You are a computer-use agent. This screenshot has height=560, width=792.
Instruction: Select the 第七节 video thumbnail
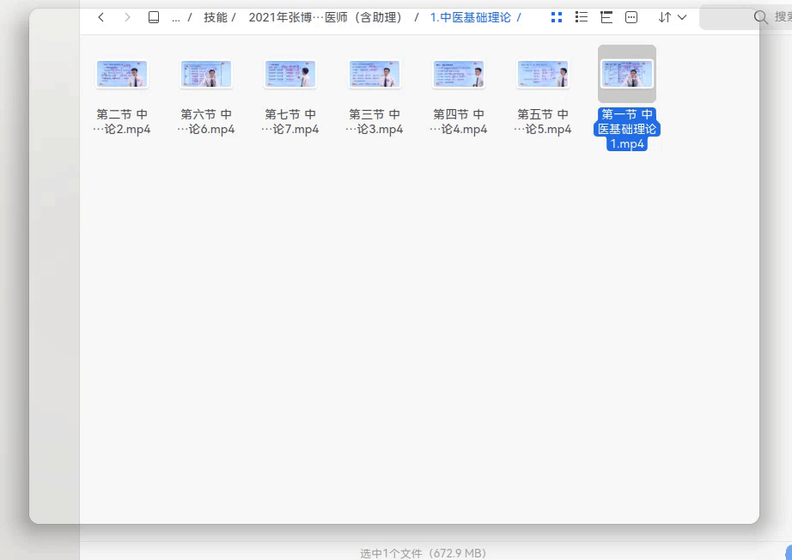[290, 74]
